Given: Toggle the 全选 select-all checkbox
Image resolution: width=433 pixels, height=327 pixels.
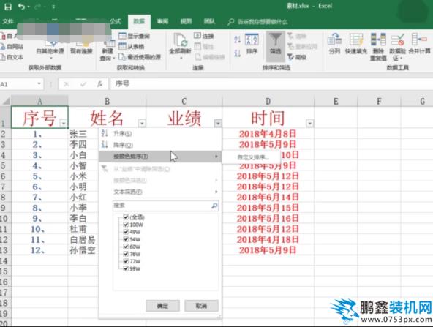Looking at the screenshot, I should tap(126, 217).
